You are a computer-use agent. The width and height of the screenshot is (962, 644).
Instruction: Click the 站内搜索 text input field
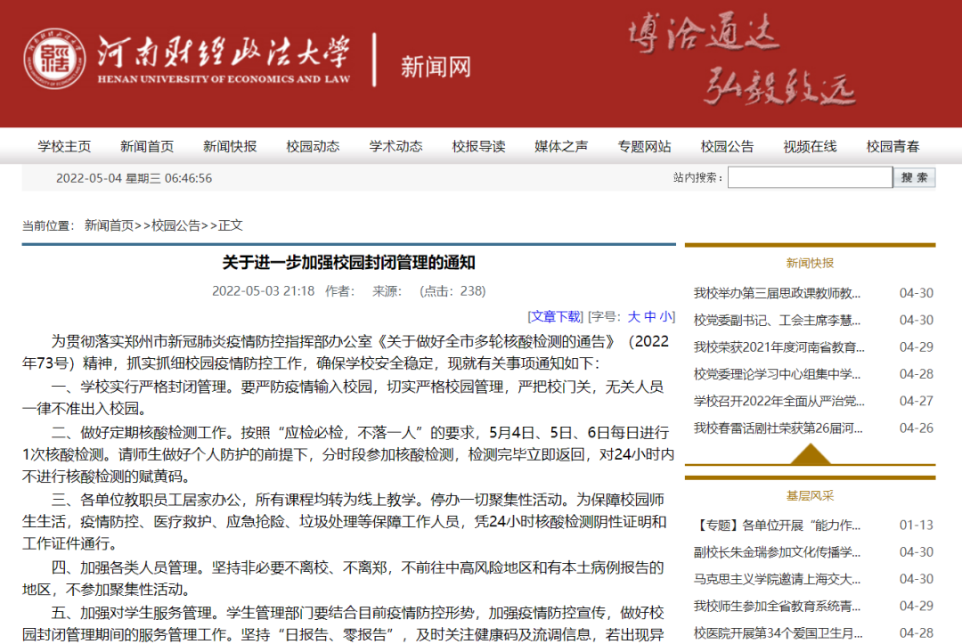pos(809,178)
